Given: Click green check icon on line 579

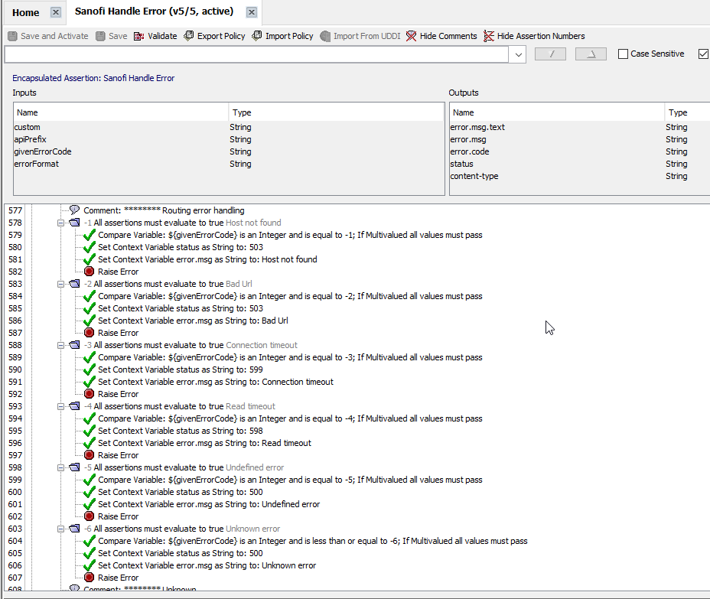Looking at the screenshot, I should (x=90, y=235).
